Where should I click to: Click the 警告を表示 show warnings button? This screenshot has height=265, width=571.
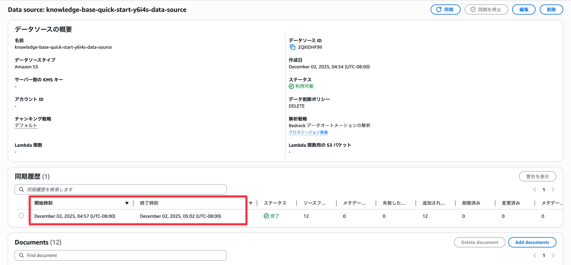pyautogui.click(x=537, y=176)
